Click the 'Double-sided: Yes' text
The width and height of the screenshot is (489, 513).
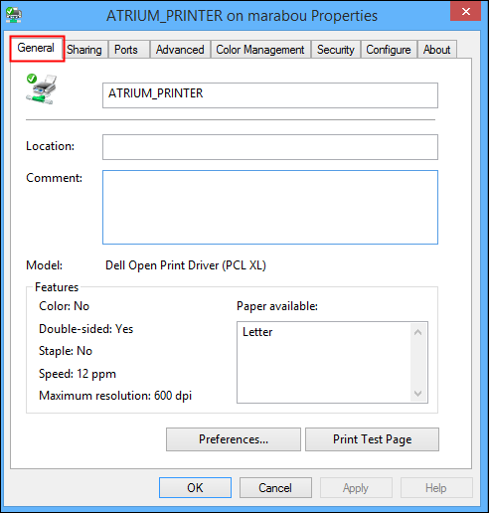pos(86,329)
